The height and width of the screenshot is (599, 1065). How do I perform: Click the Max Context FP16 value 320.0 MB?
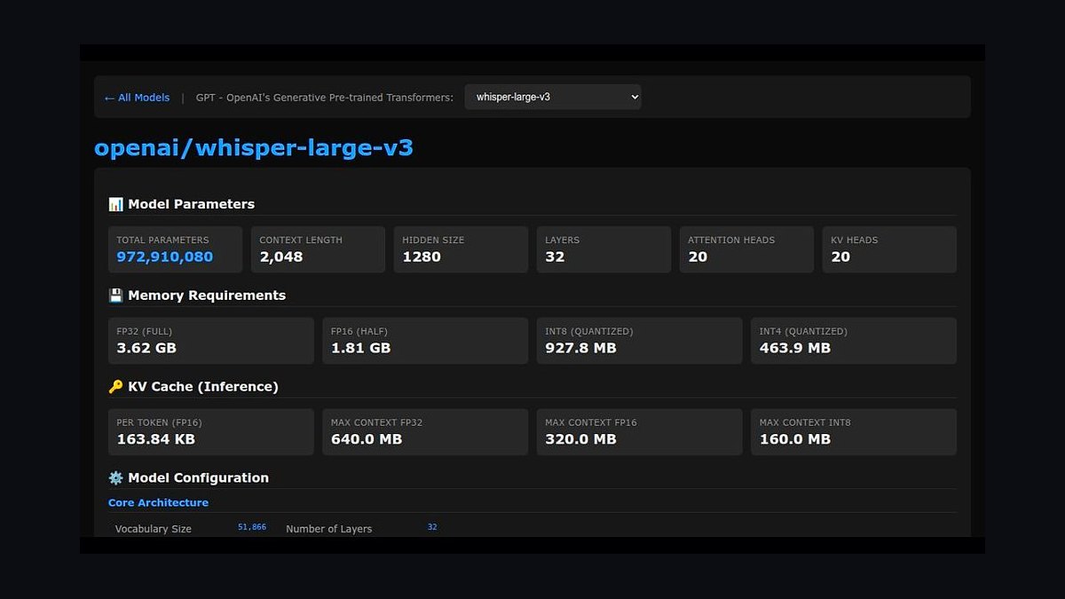tap(580, 439)
